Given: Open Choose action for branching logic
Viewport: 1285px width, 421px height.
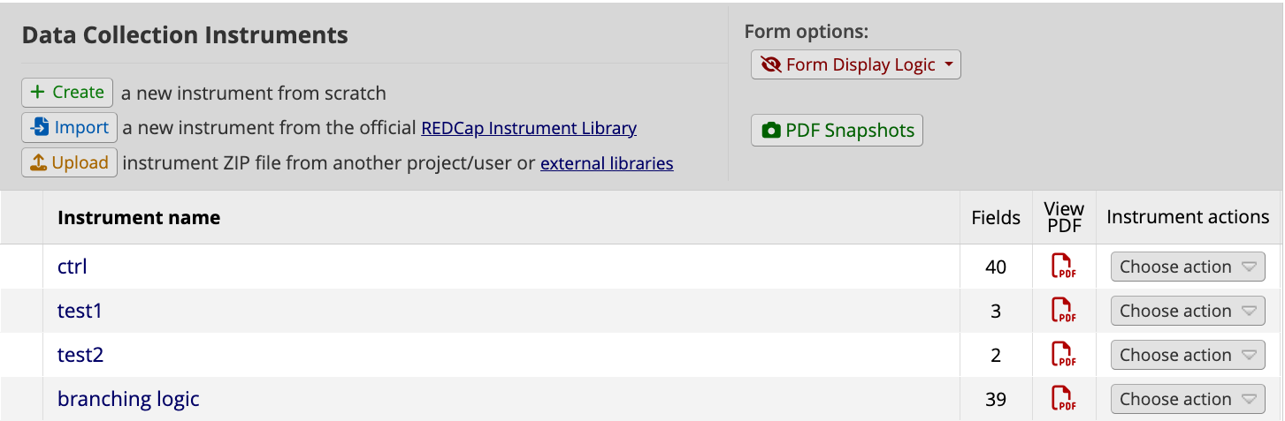Looking at the screenshot, I should [x=1187, y=399].
